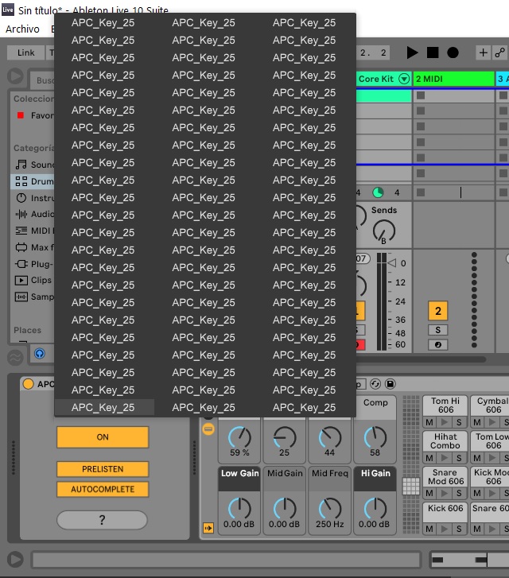Preview the Kick 606 pad
509x578 pixels.
point(445,529)
